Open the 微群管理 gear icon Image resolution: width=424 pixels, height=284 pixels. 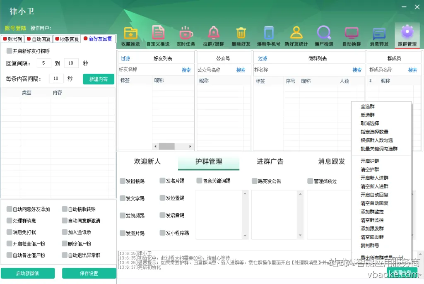407,36
